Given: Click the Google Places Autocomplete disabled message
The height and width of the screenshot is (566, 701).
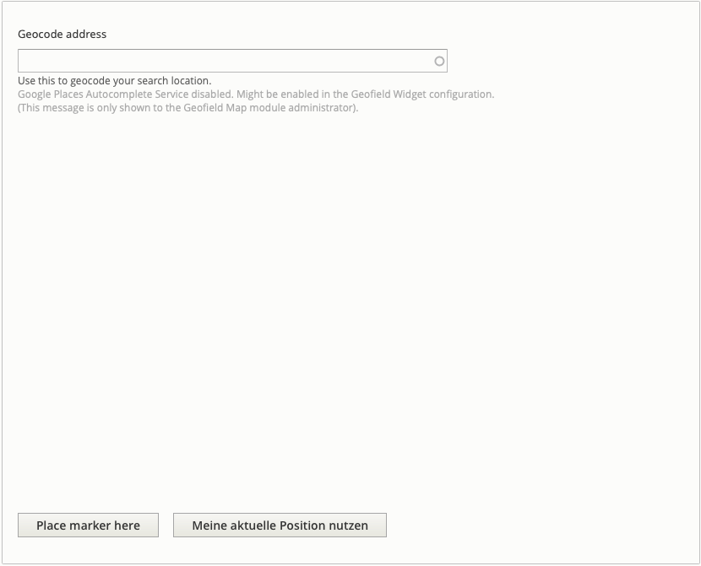Looking at the screenshot, I should click(x=256, y=94).
